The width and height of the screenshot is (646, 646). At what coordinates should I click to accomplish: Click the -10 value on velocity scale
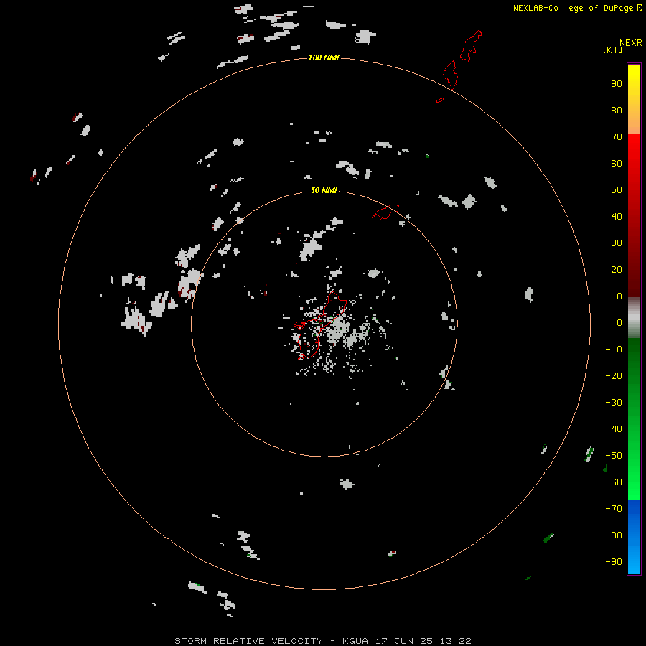(614, 350)
